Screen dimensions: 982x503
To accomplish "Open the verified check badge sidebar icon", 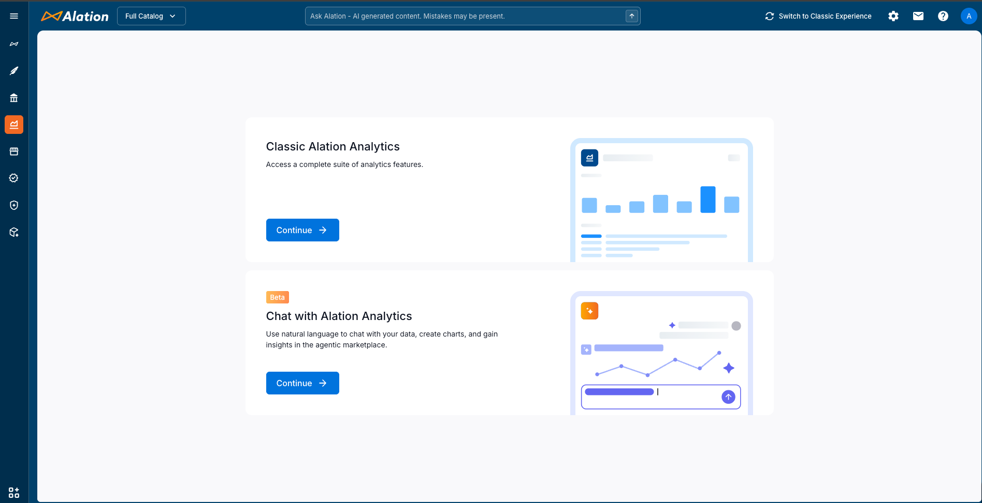I will tap(14, 178).
